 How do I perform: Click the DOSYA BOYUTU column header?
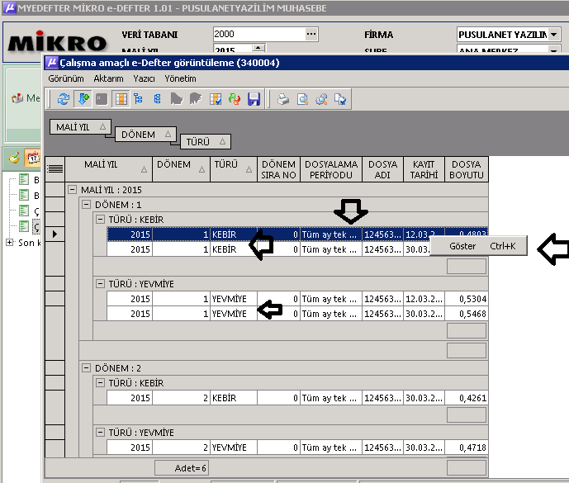point(467,169)
